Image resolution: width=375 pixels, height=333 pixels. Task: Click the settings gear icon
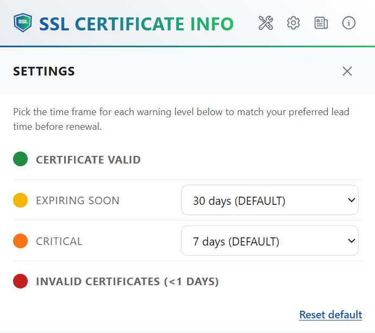pos(293,23)
